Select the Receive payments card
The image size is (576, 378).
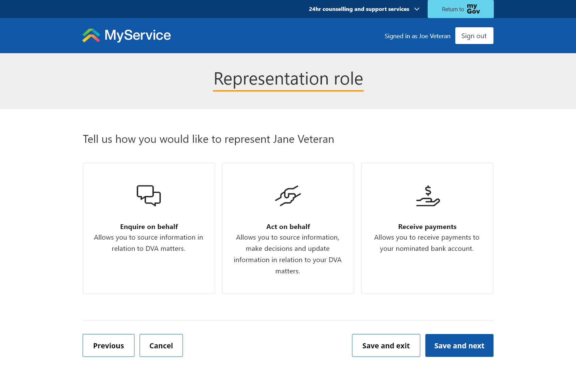point(427,228)
